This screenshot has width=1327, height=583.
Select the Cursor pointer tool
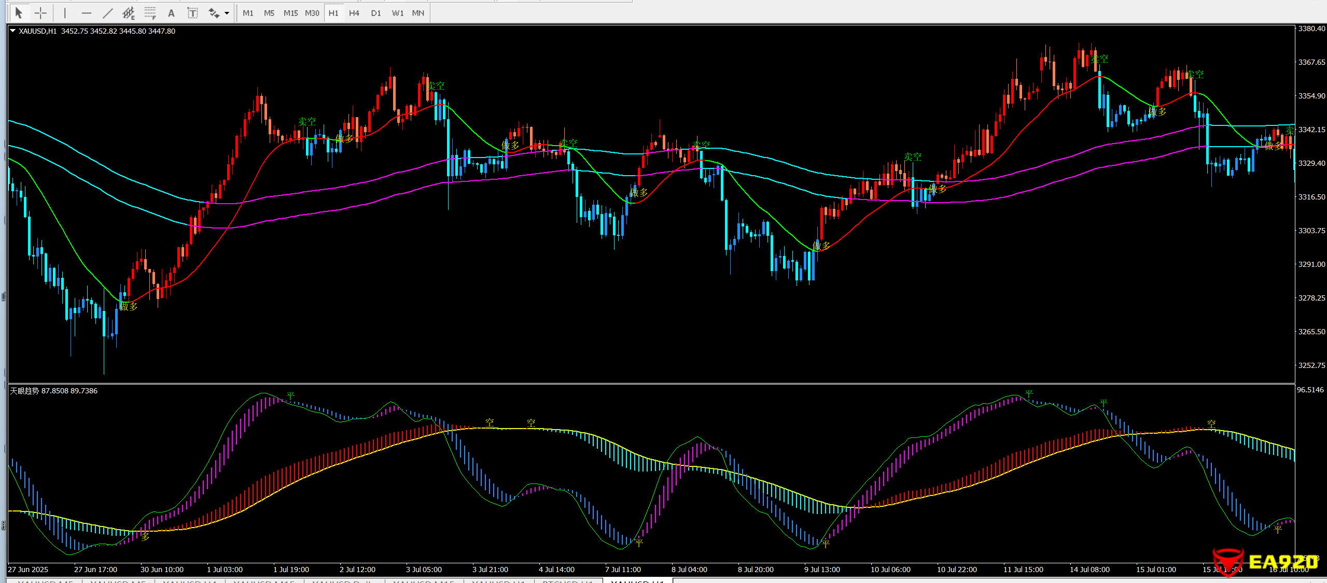click(x=19, y=13)
